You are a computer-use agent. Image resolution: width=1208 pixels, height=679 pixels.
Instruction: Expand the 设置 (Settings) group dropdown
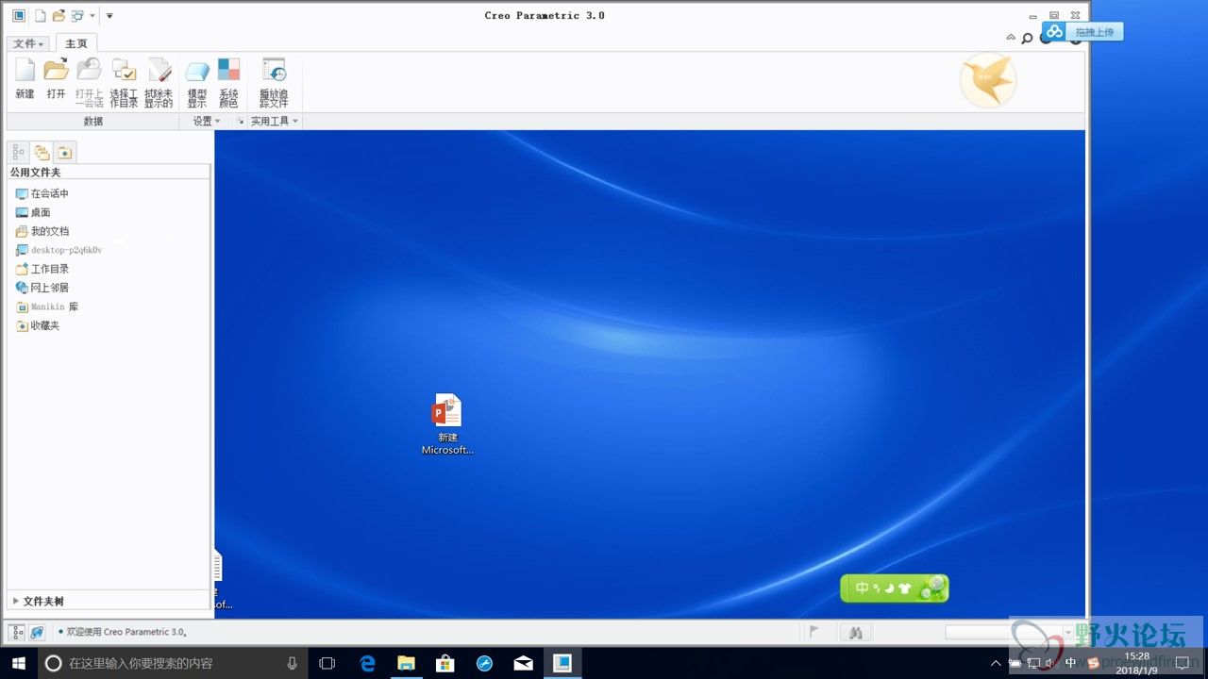point(207,122)
